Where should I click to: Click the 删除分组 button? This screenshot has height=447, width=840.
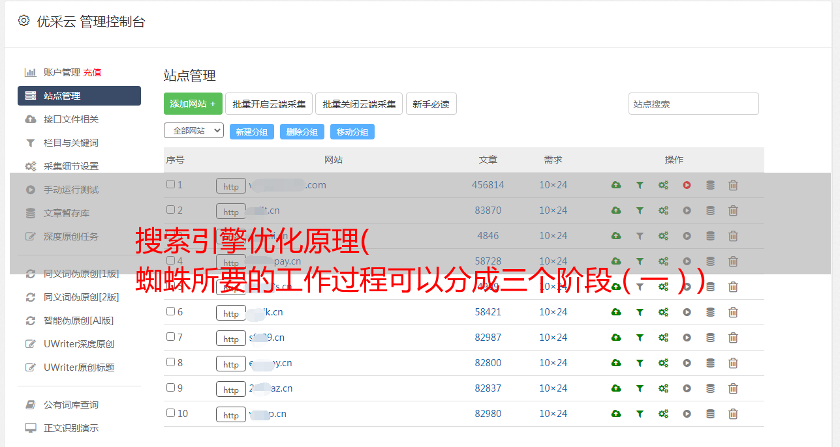point(302,132)
